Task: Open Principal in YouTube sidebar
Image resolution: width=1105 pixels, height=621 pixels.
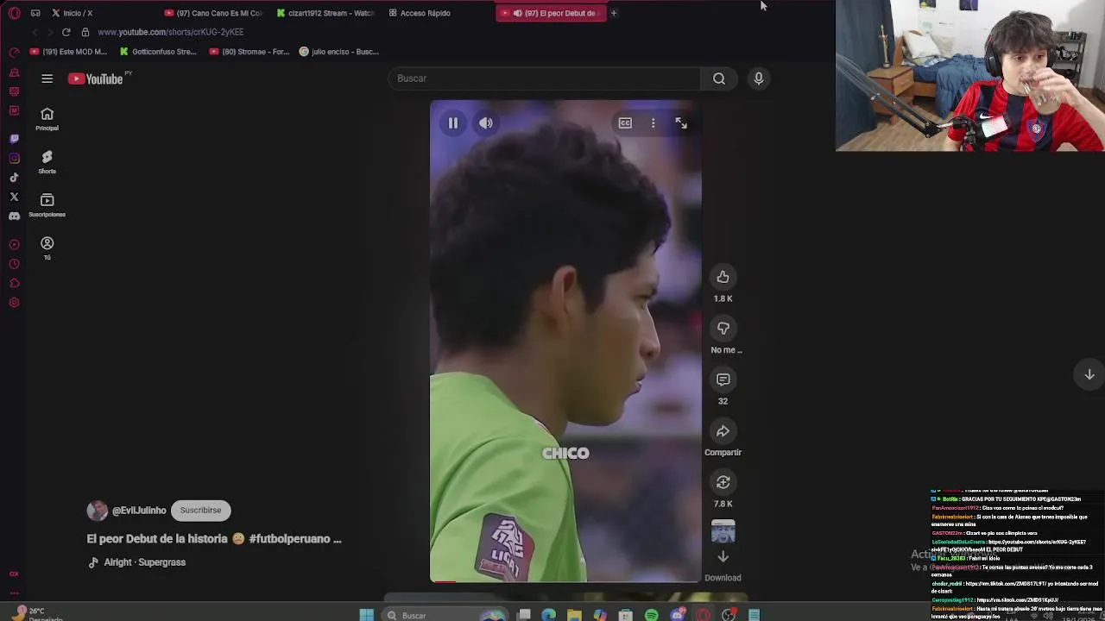Action: click(47, 119)
